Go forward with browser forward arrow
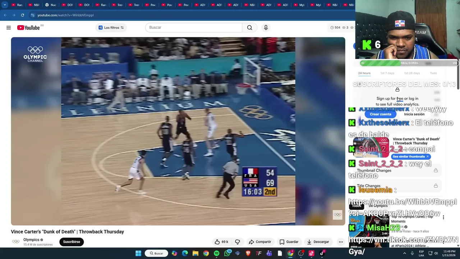460x259 pixels. coord(14,15)
